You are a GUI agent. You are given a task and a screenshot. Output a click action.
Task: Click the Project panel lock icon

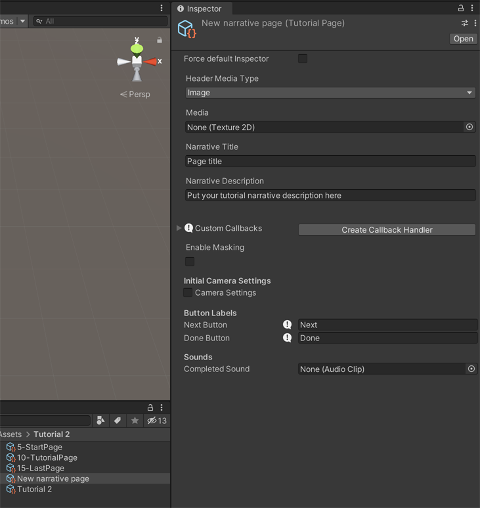coord(150,407)
